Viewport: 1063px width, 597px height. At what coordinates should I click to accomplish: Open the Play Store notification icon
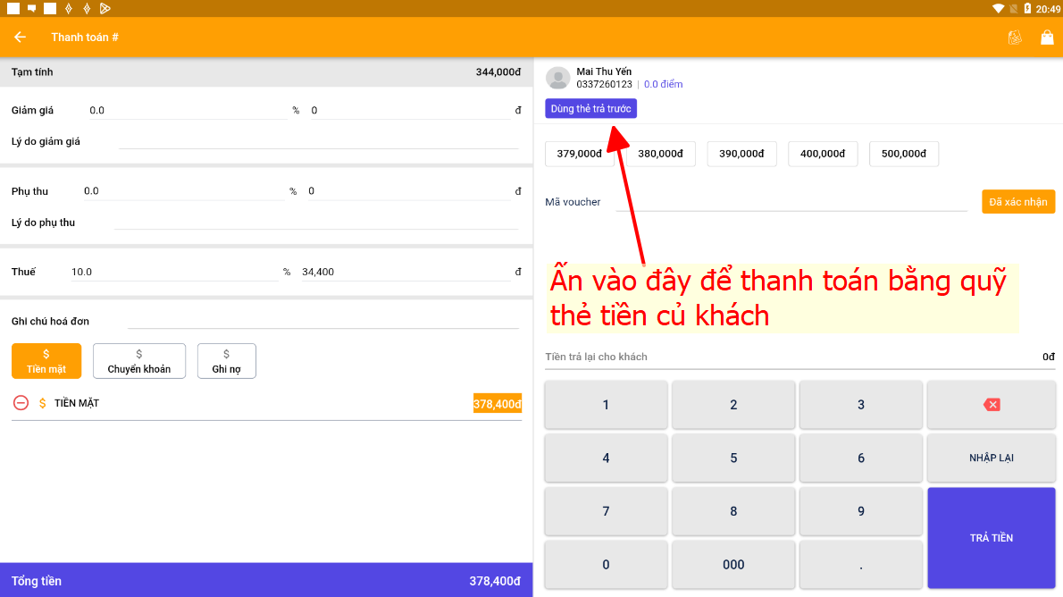pos(105,8)
